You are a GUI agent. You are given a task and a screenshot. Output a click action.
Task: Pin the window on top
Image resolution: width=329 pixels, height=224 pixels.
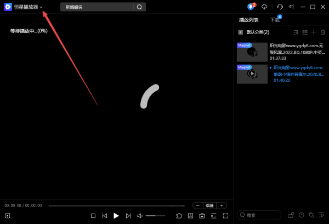291,7
